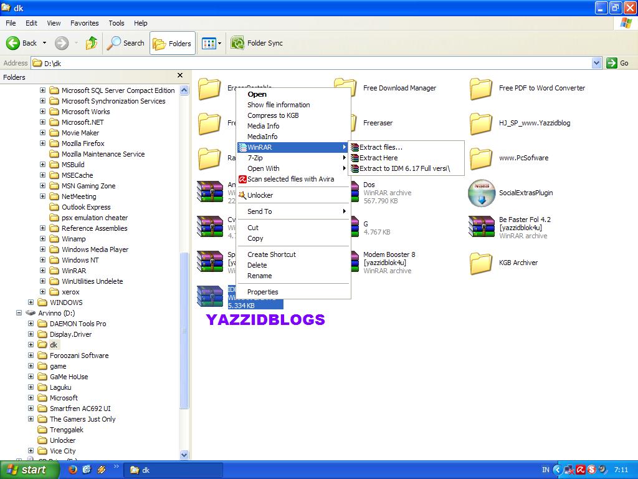Open the Search toolbar button
Viewport: 638px width, 479px height.
pyautogui.click(x=125, y=43)
